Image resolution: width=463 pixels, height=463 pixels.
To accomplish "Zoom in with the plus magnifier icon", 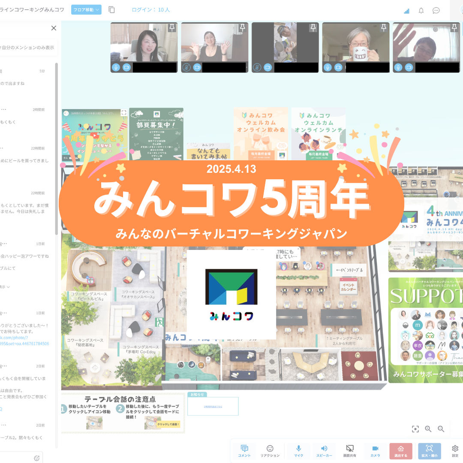I will (428, 429).
